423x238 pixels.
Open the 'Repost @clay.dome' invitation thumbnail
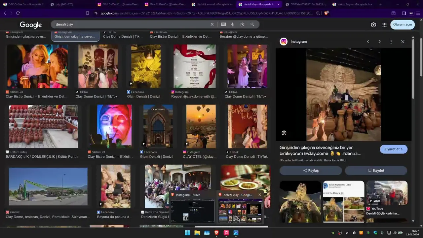[x=195, y=66]
